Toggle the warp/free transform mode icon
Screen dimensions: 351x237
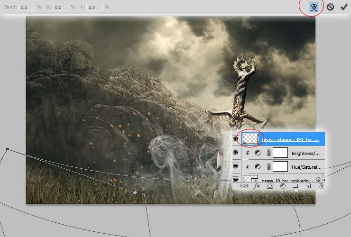(x=314, y=8)
